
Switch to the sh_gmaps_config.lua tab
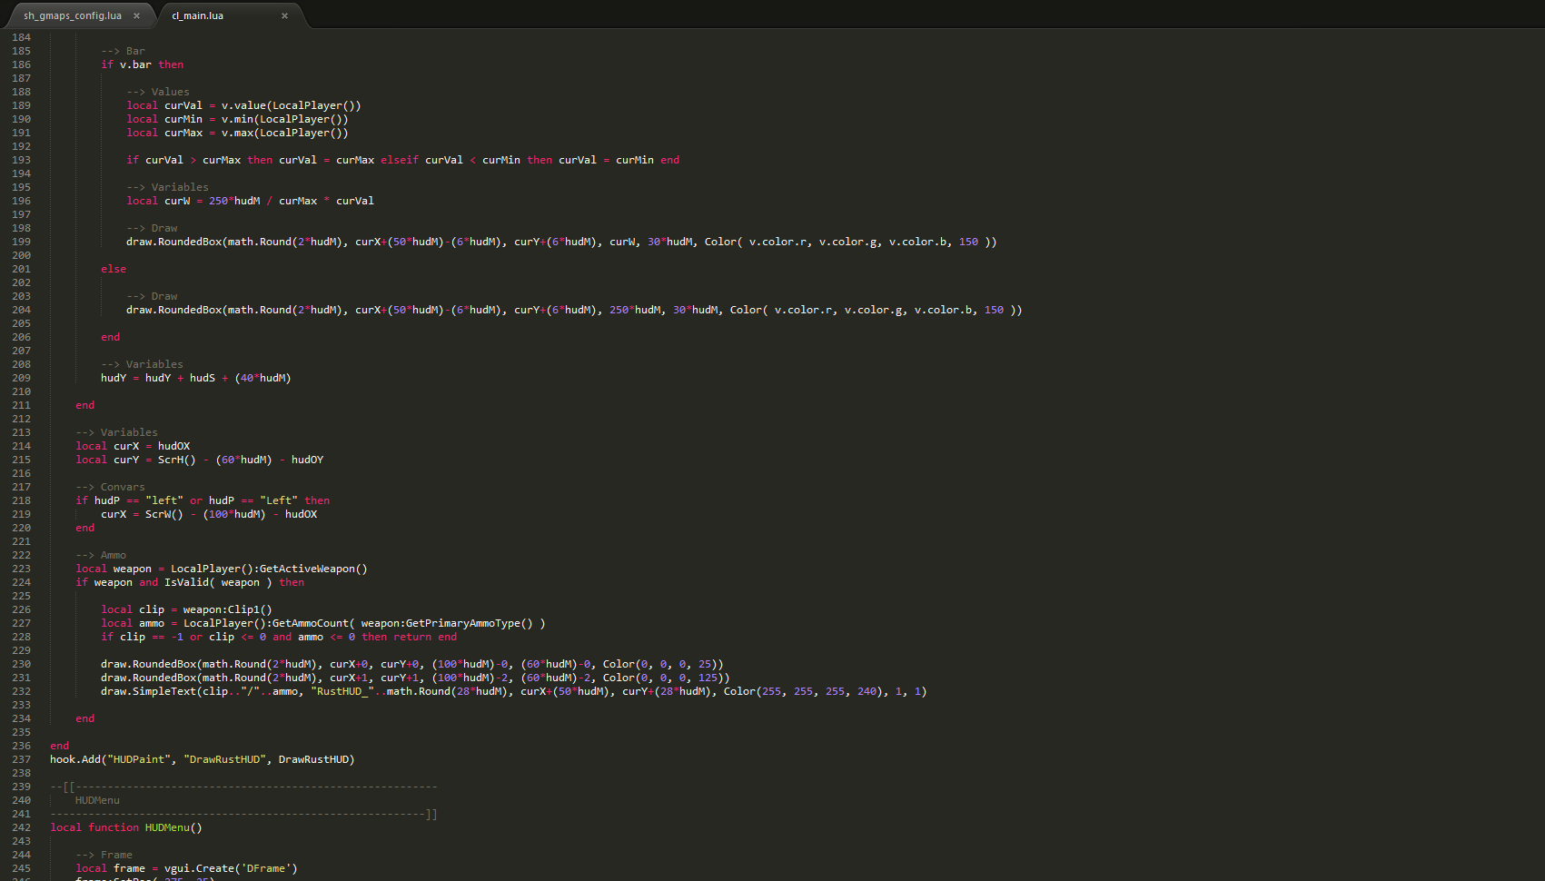coord(73,15)
